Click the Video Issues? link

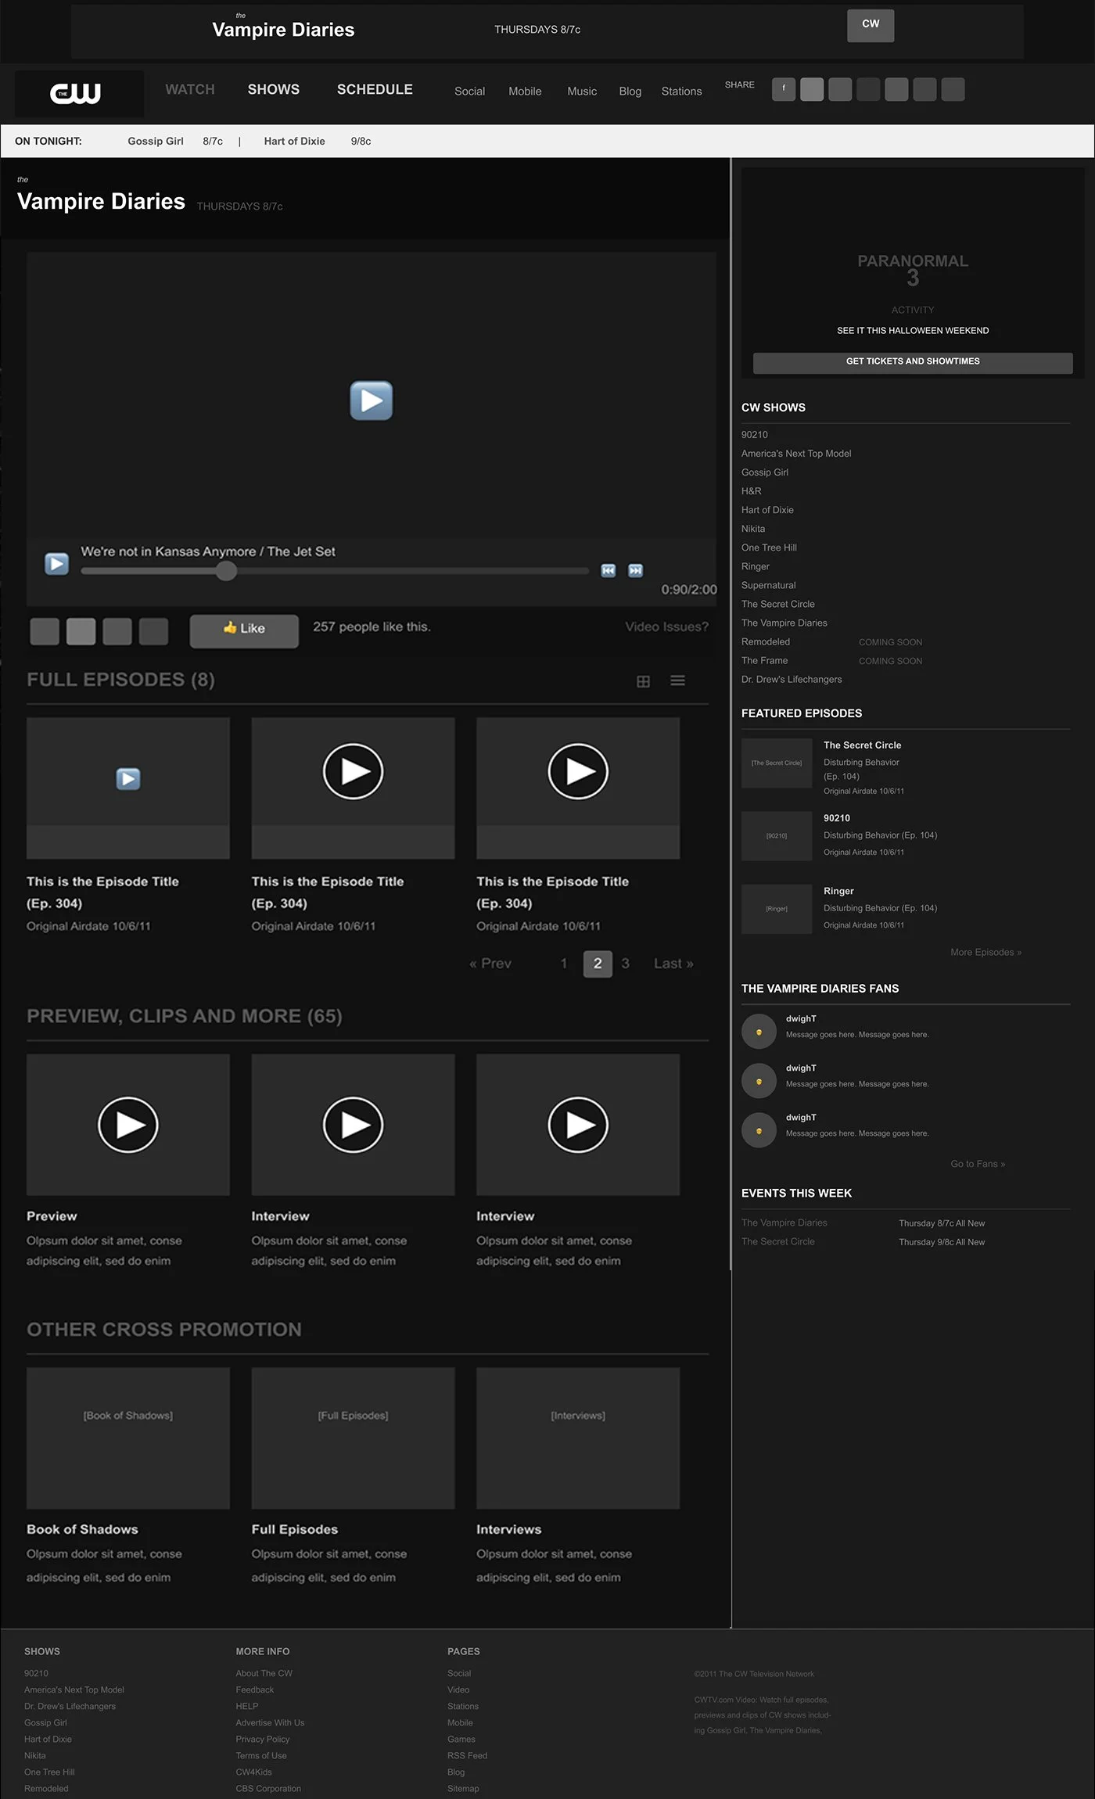(x=666, y=627)
